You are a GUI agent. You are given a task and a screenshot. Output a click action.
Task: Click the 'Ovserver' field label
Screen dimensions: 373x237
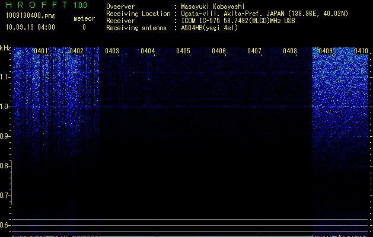click(120, 7)
